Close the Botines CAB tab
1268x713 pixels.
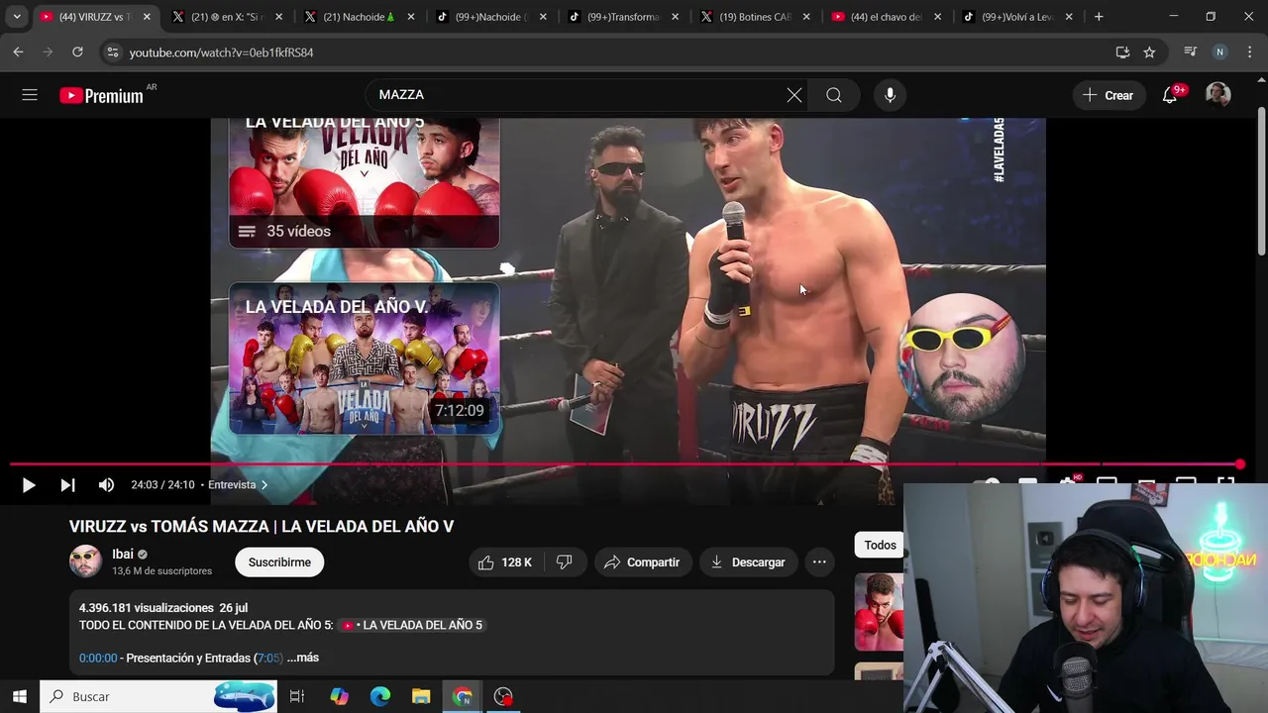click(806, 17)
